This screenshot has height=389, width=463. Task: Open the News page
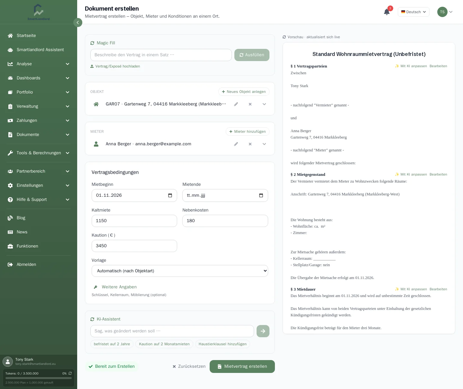click(x=39, y=232)
